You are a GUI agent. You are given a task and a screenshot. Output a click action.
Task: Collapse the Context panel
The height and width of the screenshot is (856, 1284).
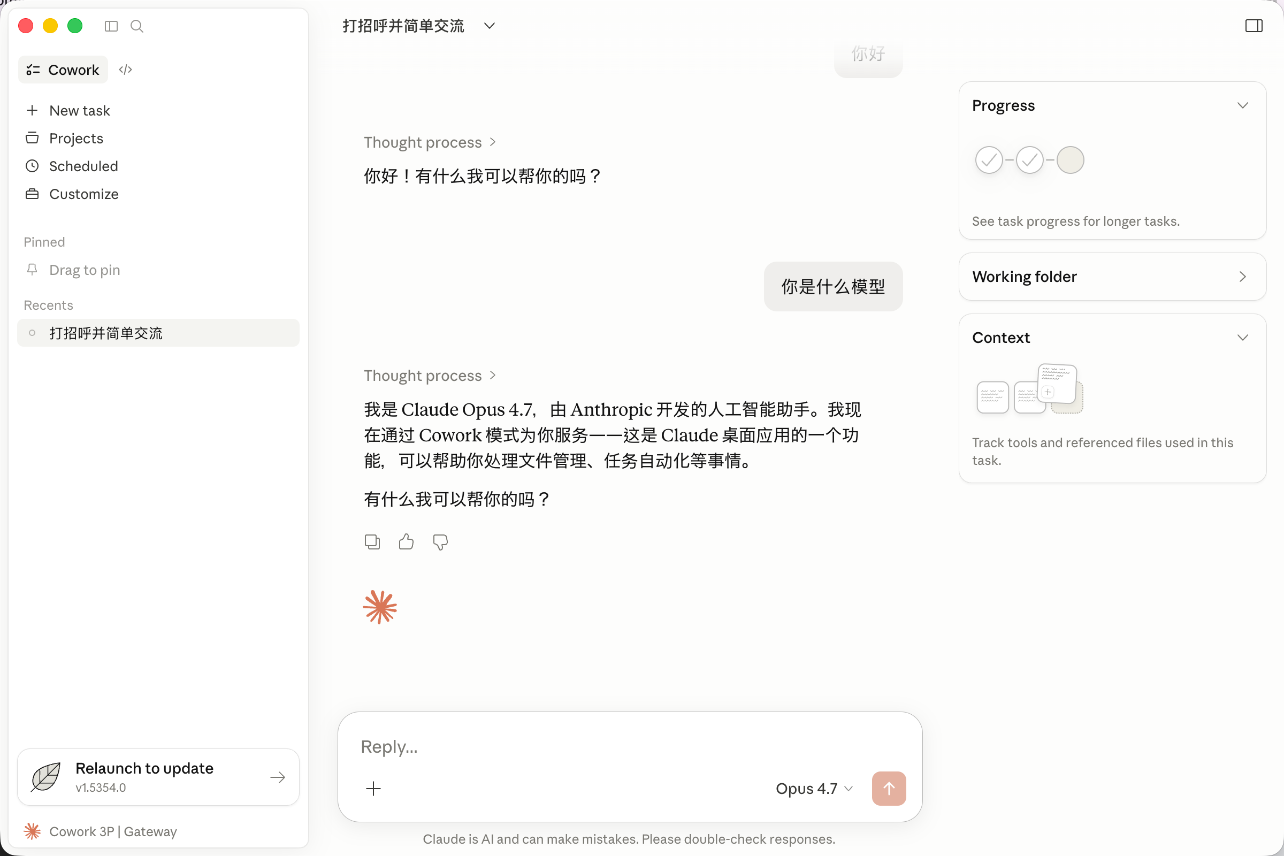(x=1242, y=337)
